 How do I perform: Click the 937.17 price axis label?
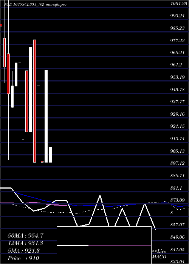coord(177,102)
